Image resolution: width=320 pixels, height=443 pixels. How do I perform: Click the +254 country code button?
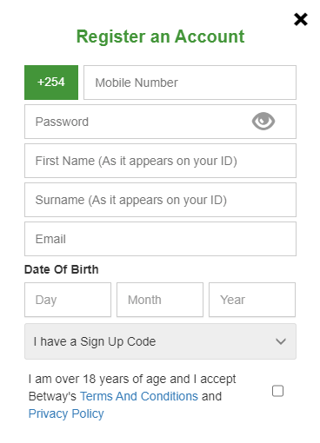coord(51,83)
